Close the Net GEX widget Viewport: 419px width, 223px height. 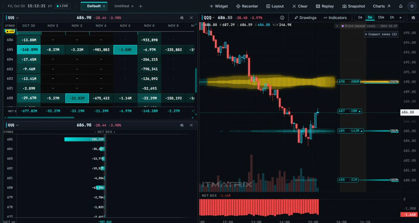tap(191, 125)
